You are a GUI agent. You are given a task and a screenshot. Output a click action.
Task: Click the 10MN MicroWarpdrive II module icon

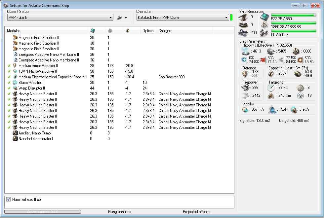tap(15, 71)
